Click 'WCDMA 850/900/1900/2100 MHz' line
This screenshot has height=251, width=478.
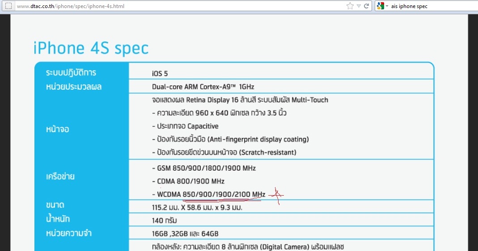[208, 194]
